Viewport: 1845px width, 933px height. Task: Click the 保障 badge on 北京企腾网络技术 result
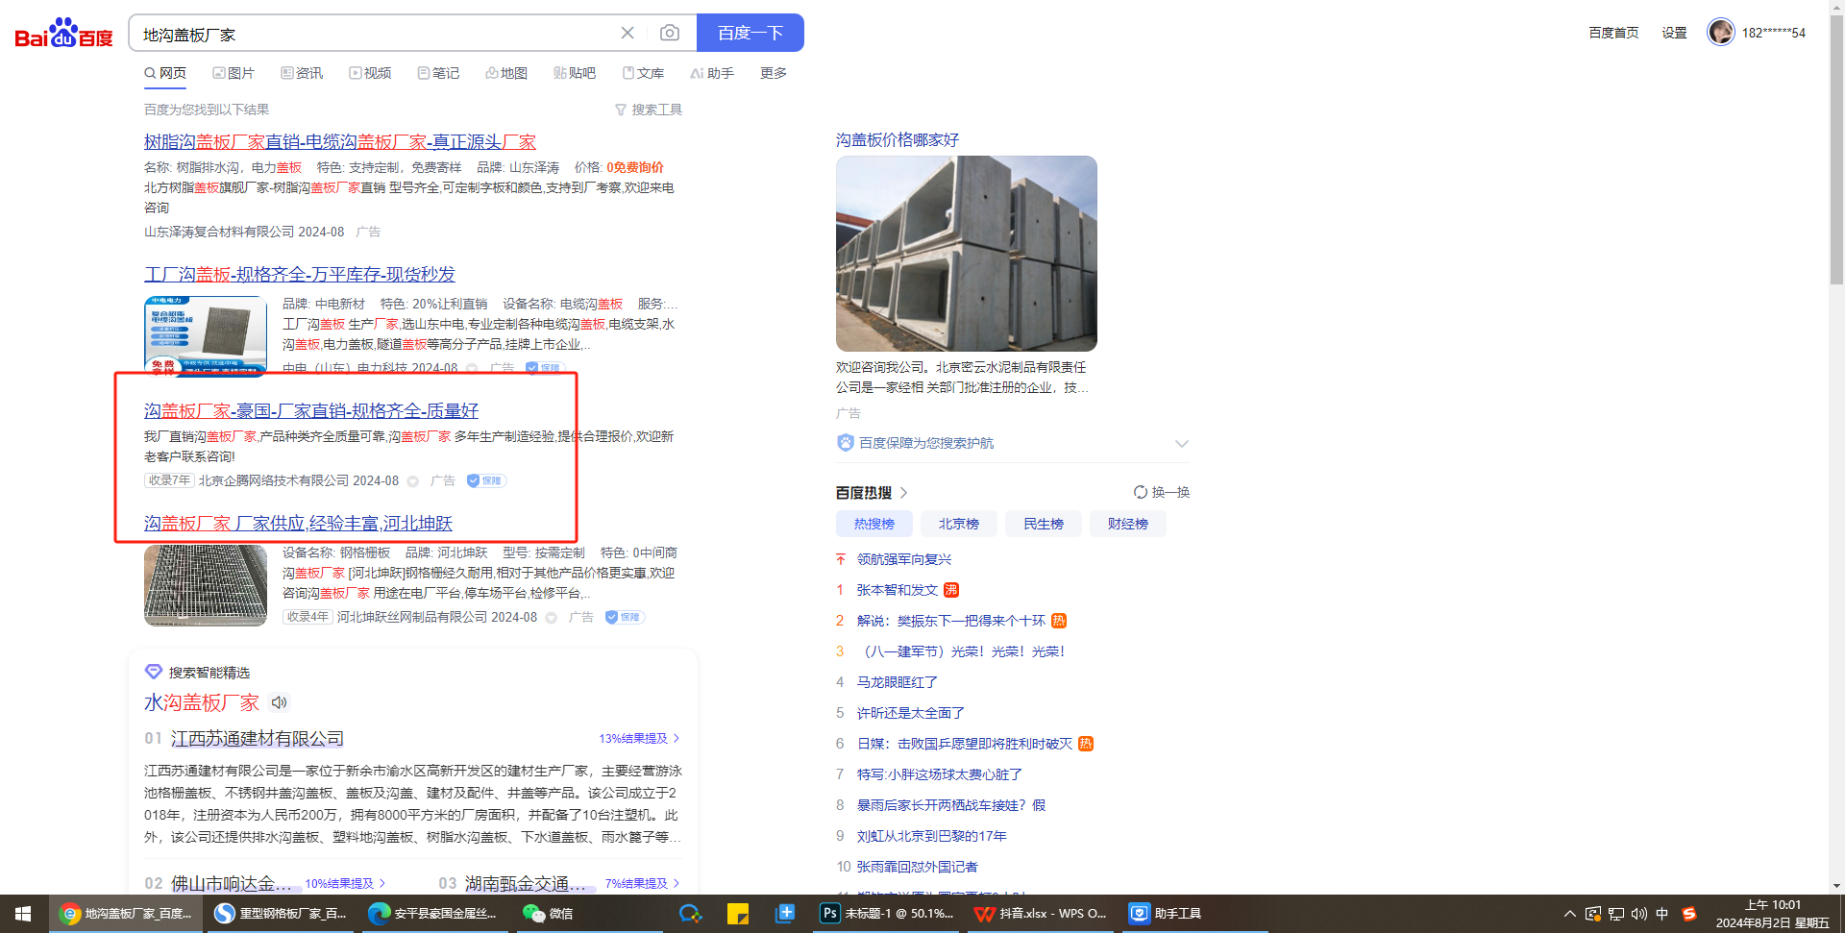click(486, 480)
